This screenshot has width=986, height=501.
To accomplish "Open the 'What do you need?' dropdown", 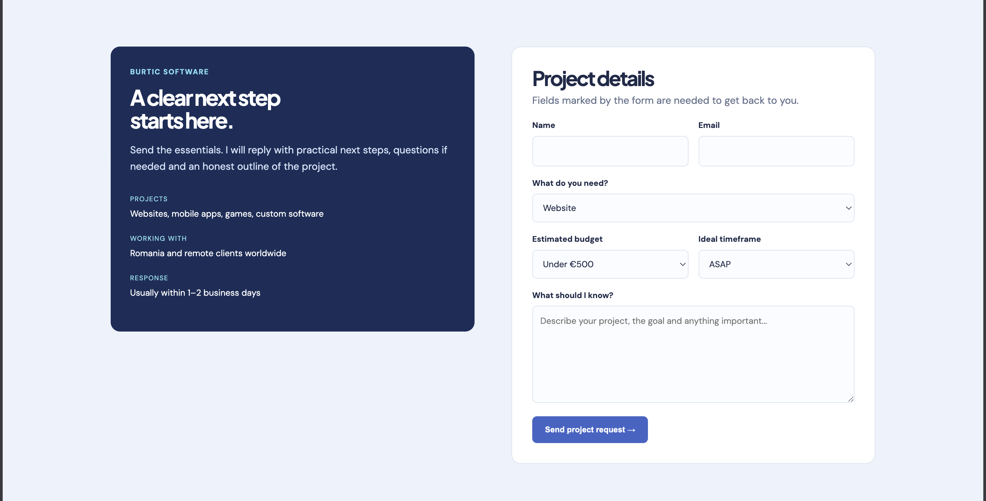I will (693, 208).
